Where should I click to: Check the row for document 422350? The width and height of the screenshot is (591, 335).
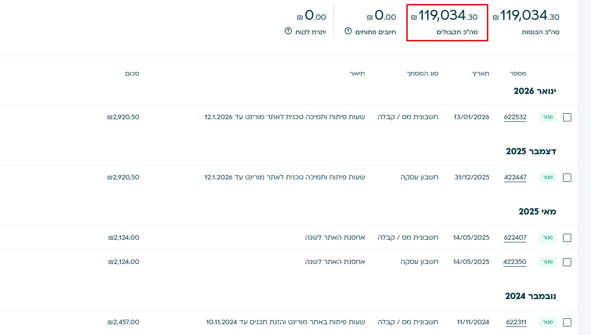[567, 262]
